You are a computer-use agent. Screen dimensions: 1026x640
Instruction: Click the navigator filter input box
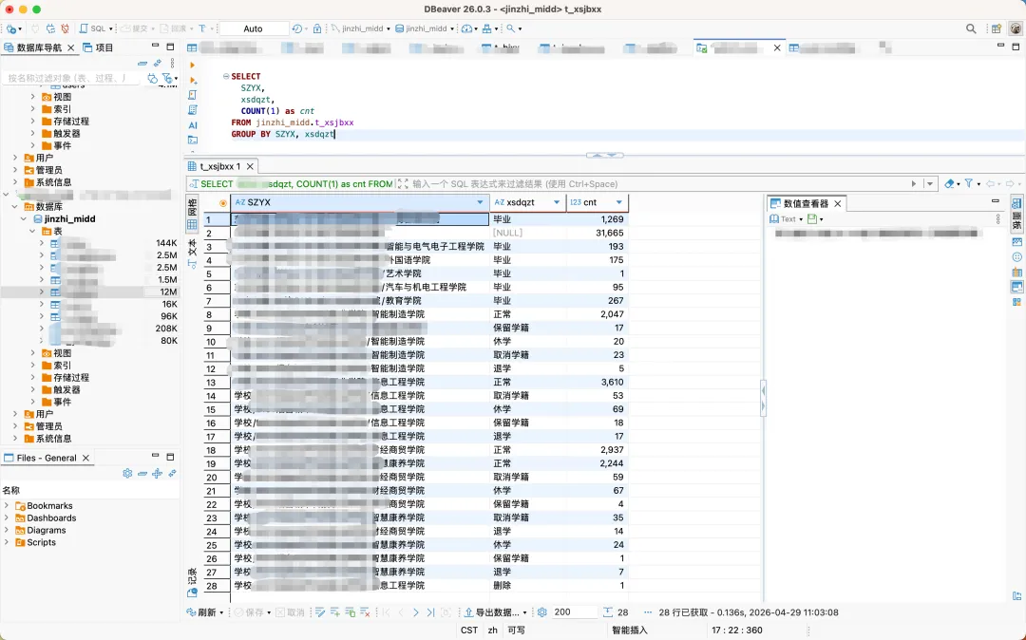pos(72,78)
